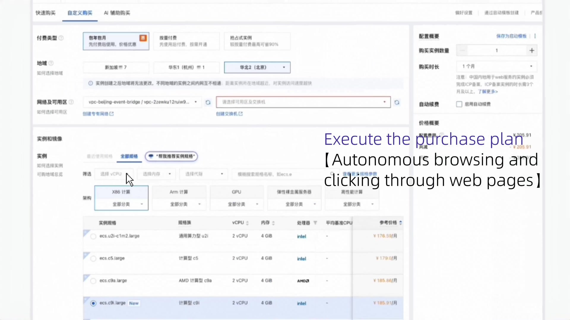Select the 高性能计算 architecture tab
Viewport: 570px width, 320px height.
[352, 192]
